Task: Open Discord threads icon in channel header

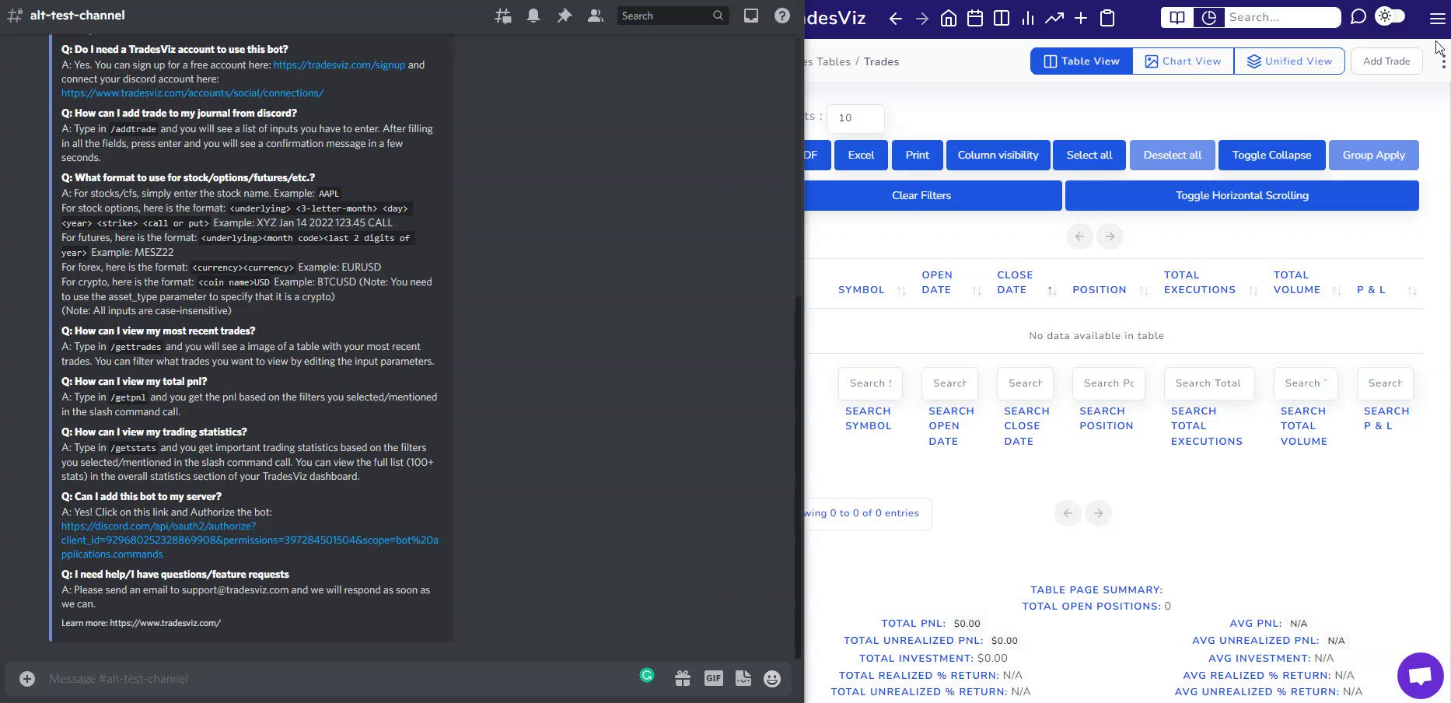Action: 503,16
